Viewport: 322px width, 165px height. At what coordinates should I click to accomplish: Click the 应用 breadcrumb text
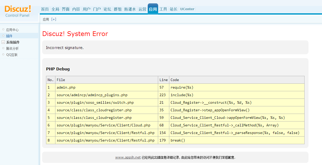point(46,19)
